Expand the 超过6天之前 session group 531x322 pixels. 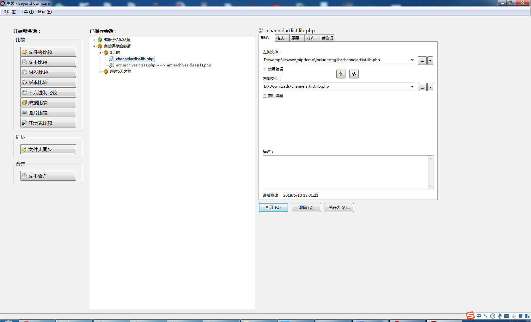pyautogui.click(x=100, y=71)
